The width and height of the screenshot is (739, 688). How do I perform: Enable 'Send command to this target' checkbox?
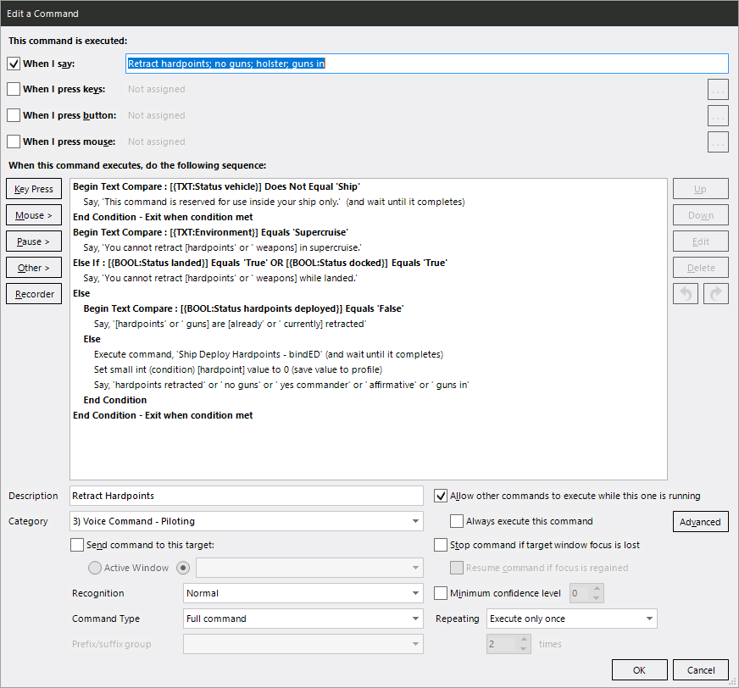click(77, 545)
